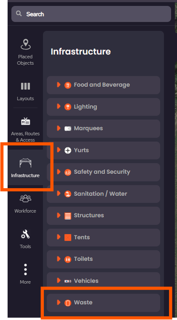This screenshot has height=320, width=177.
Task: Expand the Lighting category arrow
Action: pos(59,107)
